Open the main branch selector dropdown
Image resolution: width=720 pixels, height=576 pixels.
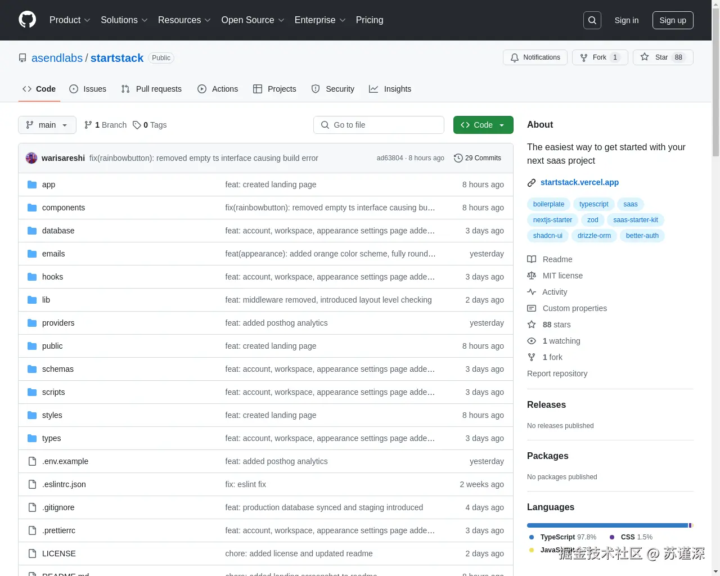point(47,125)
